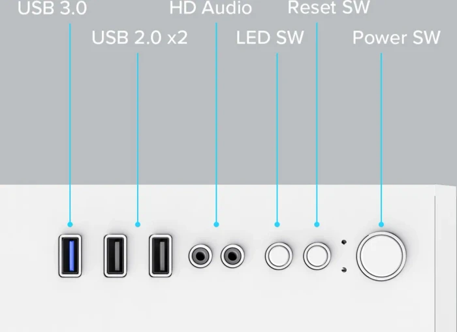Click the first USB 2.0 port
Viewport: 457px width, 332px height.
[x=116, y=256]
